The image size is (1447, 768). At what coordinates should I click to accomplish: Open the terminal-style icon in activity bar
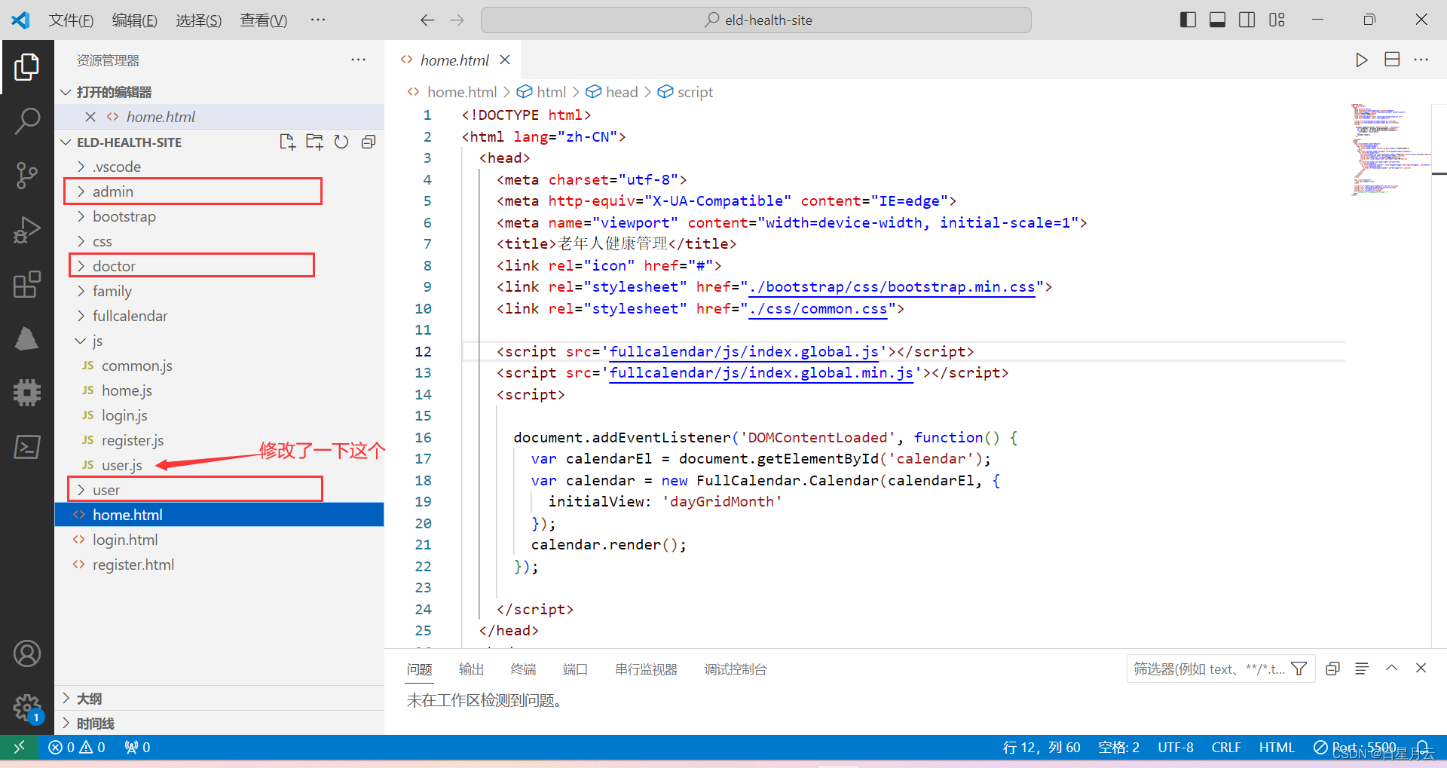[26, 446]
